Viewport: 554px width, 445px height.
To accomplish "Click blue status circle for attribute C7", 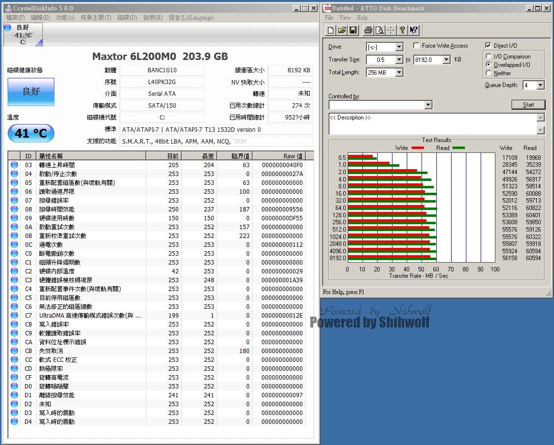I will point(14,315).
